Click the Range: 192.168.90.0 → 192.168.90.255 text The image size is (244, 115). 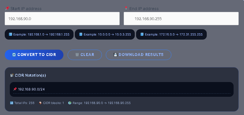tap(102, 103)
